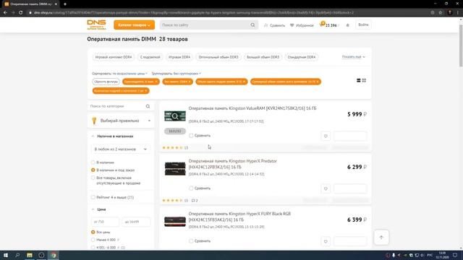The image size is (463, 260).
Task: Open the Каталог товаров dropdown
Action: tap(134, 25)
